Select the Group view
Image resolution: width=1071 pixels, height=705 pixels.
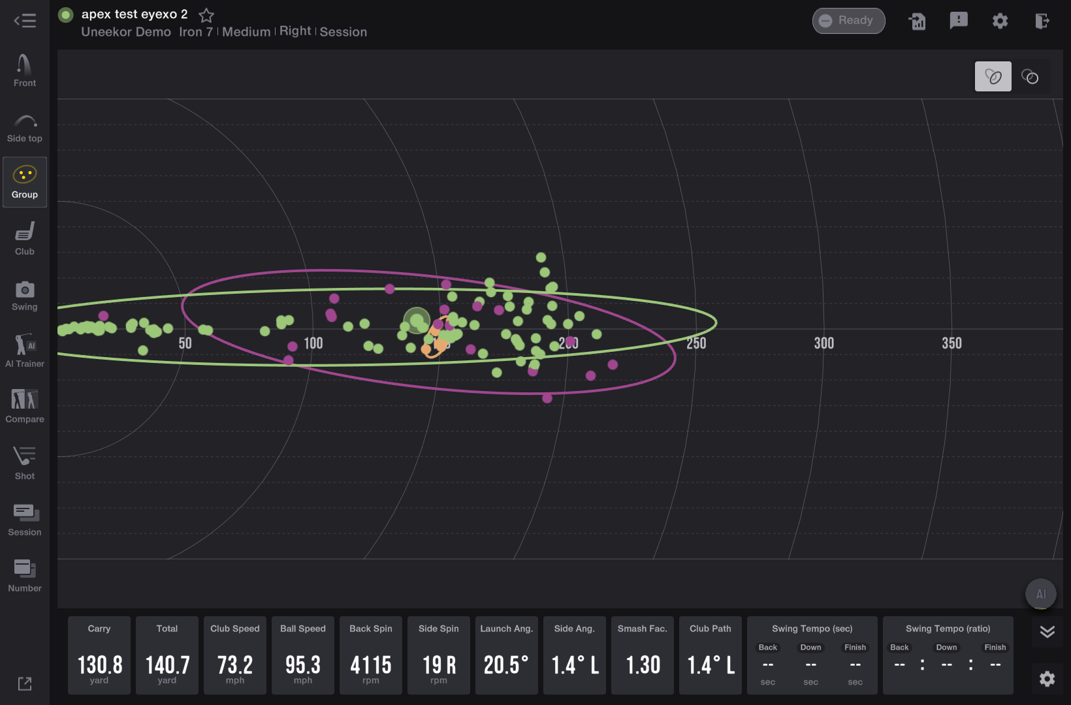coord(25,182)
